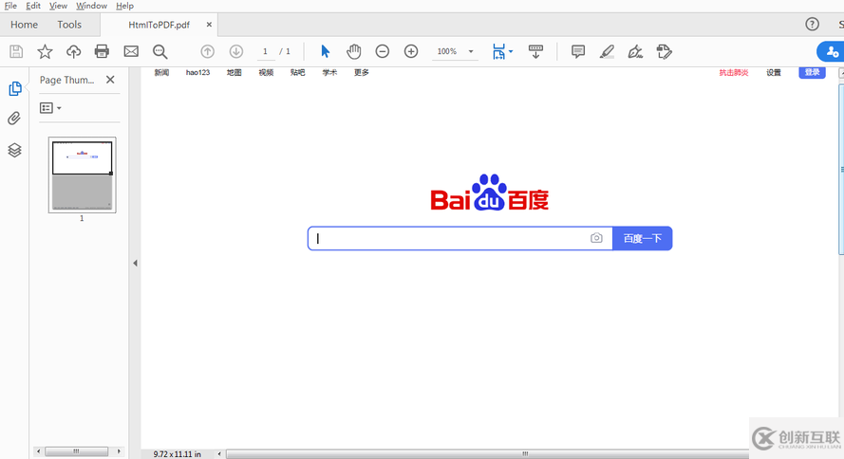Screen dimensions: 844x459
Task: Click the Share with others button
Action: point(832,51)
